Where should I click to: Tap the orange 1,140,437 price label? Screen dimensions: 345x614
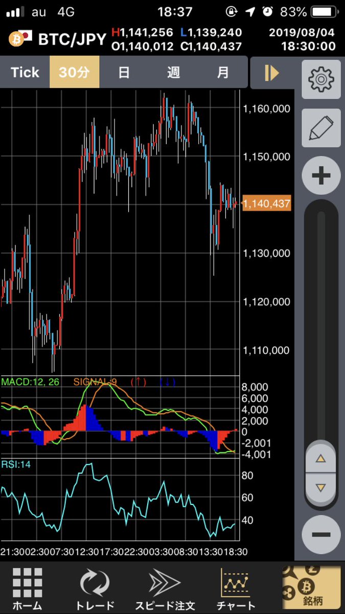point(266,204)
